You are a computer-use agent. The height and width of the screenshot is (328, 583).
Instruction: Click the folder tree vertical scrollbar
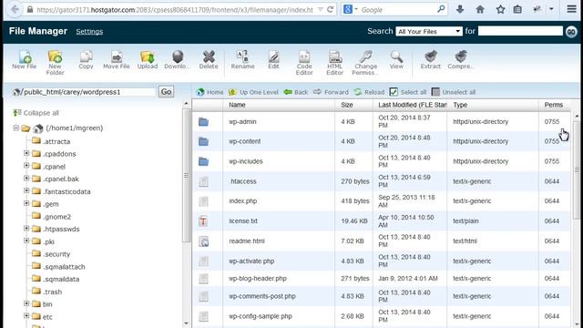186,176
